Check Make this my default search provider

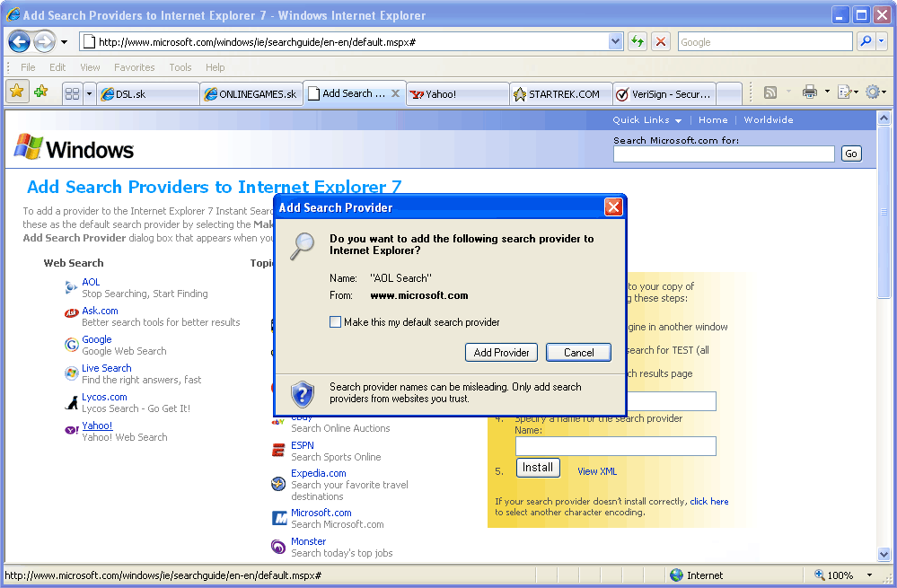click(x=335, y=322)
